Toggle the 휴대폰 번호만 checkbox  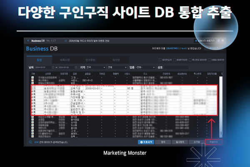click(175, 60)
